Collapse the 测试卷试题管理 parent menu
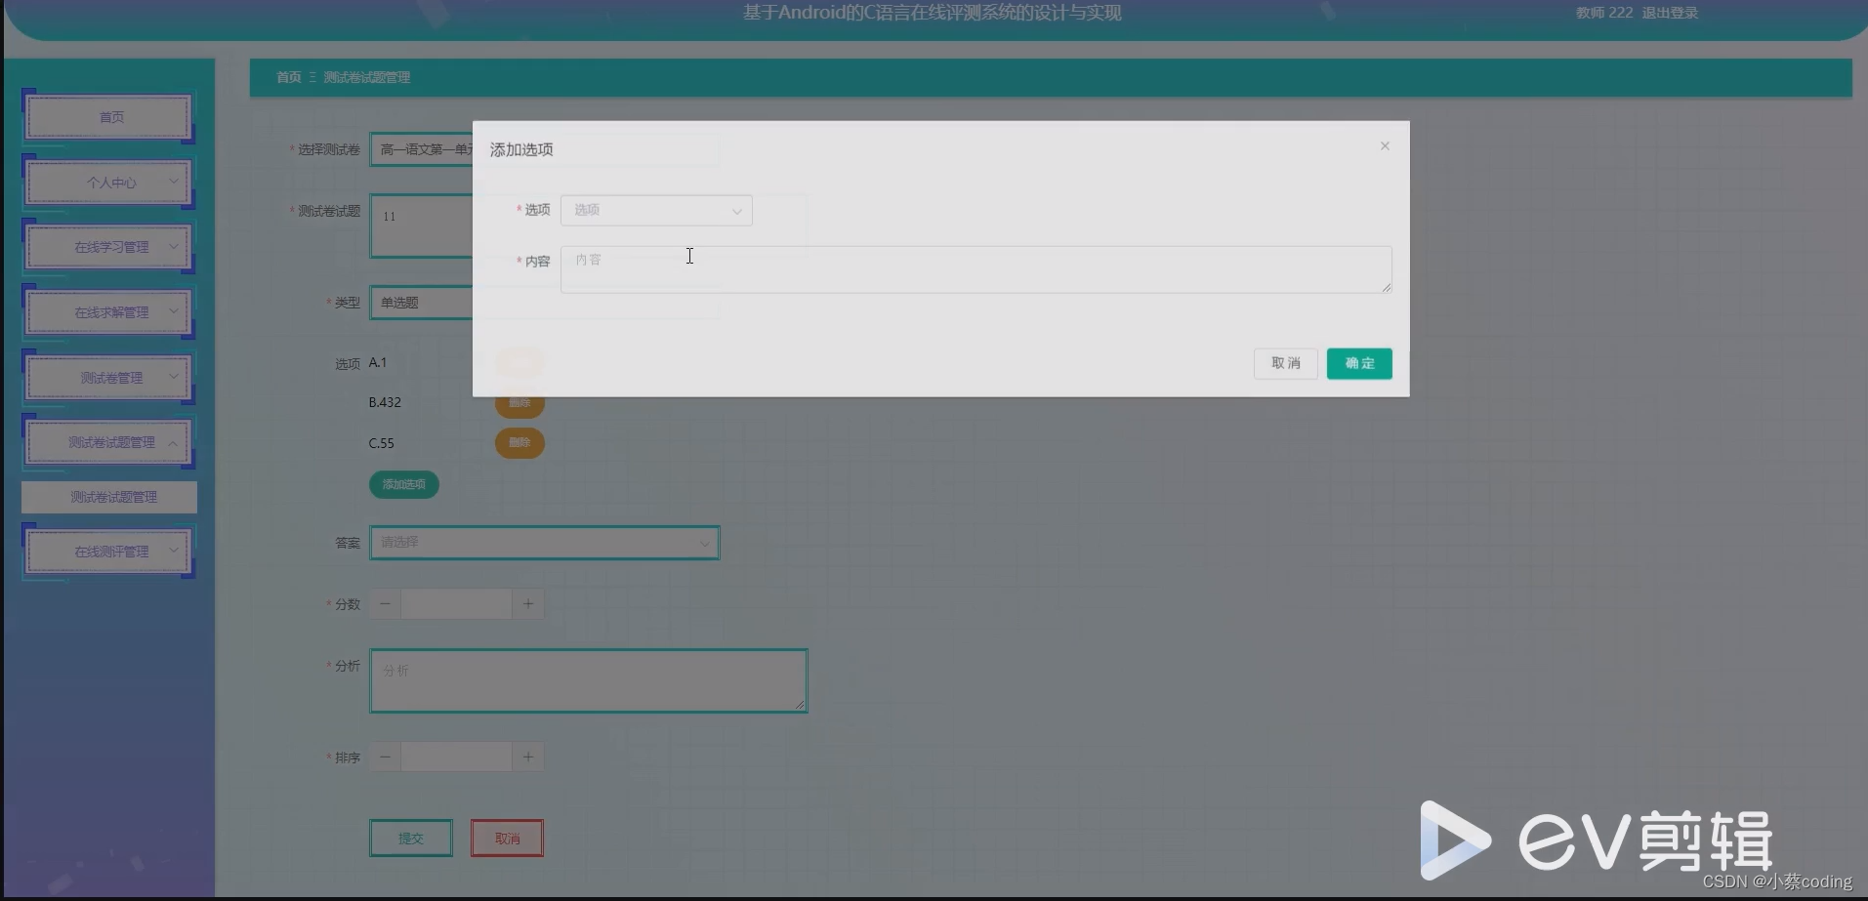This screenshot has height=901, width=1868. coord(108,442)
